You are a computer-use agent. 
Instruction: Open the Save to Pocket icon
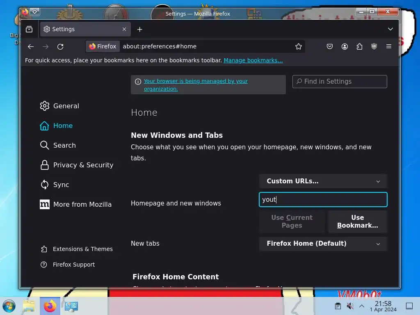tap(330, 46)
